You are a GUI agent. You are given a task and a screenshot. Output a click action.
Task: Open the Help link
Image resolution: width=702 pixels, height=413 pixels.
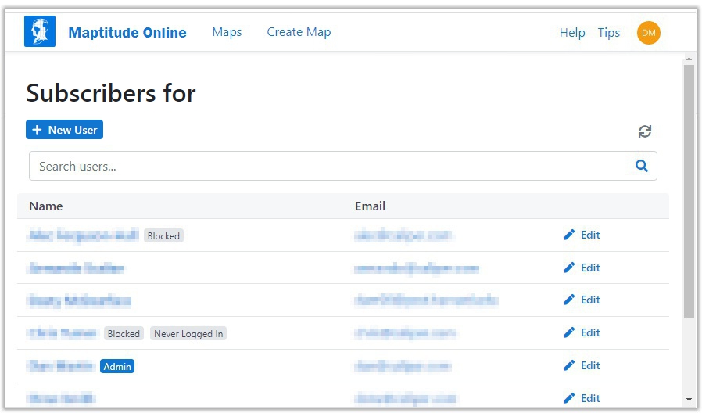click(572, 33)
